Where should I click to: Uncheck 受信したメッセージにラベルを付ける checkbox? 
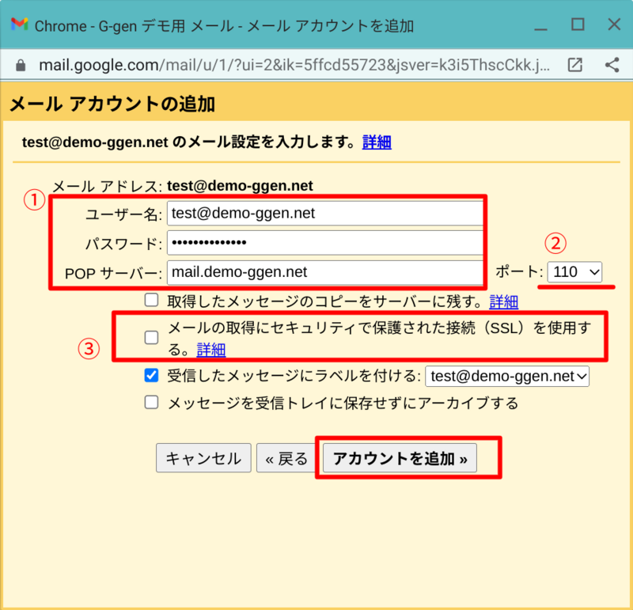click(151, 376)
